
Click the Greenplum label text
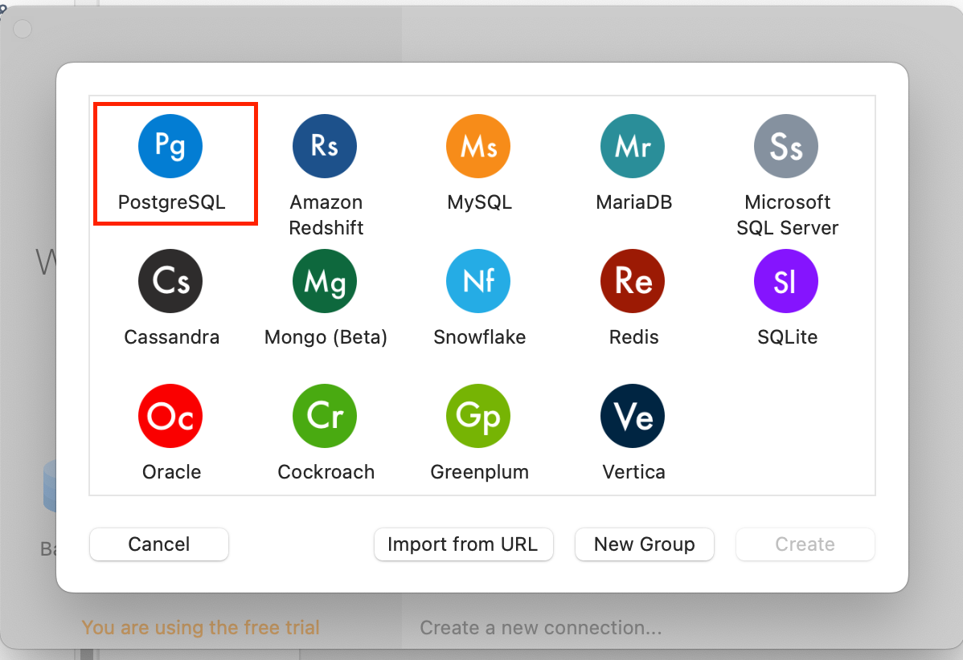tap(479, 472)
